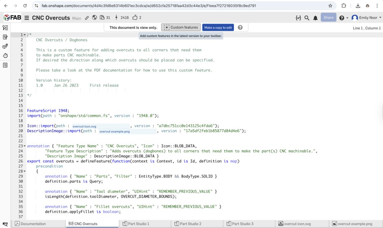Viewport: 383px width, 228px height.
Task: Open the notes sidebar icon
Action: coord(5,37)
